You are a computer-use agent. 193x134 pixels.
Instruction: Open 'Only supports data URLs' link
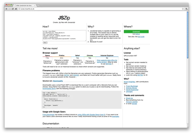coord(107,61)
